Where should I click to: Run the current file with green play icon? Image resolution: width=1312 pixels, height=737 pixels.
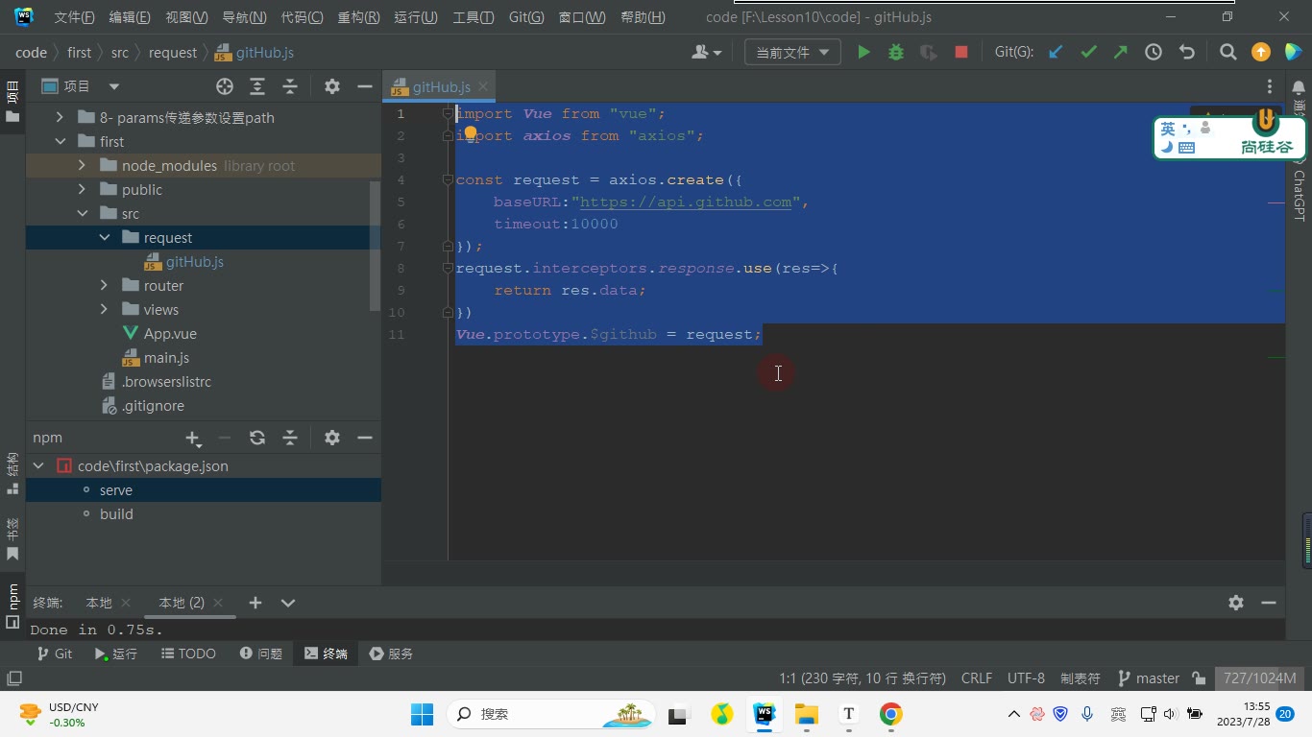(x=863, y=53)
